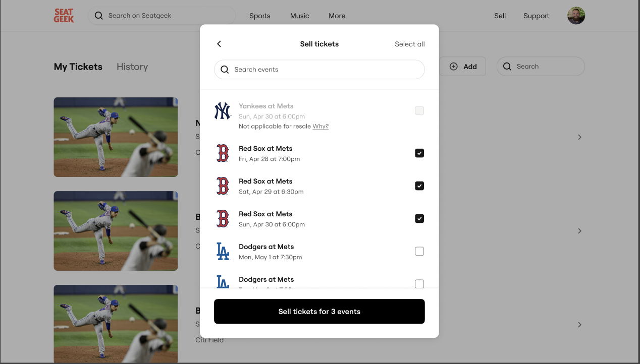Uncheck Red Sox at Mets Fri, Apr 28
Screen dimensions: 640x364
click(419, 153)
